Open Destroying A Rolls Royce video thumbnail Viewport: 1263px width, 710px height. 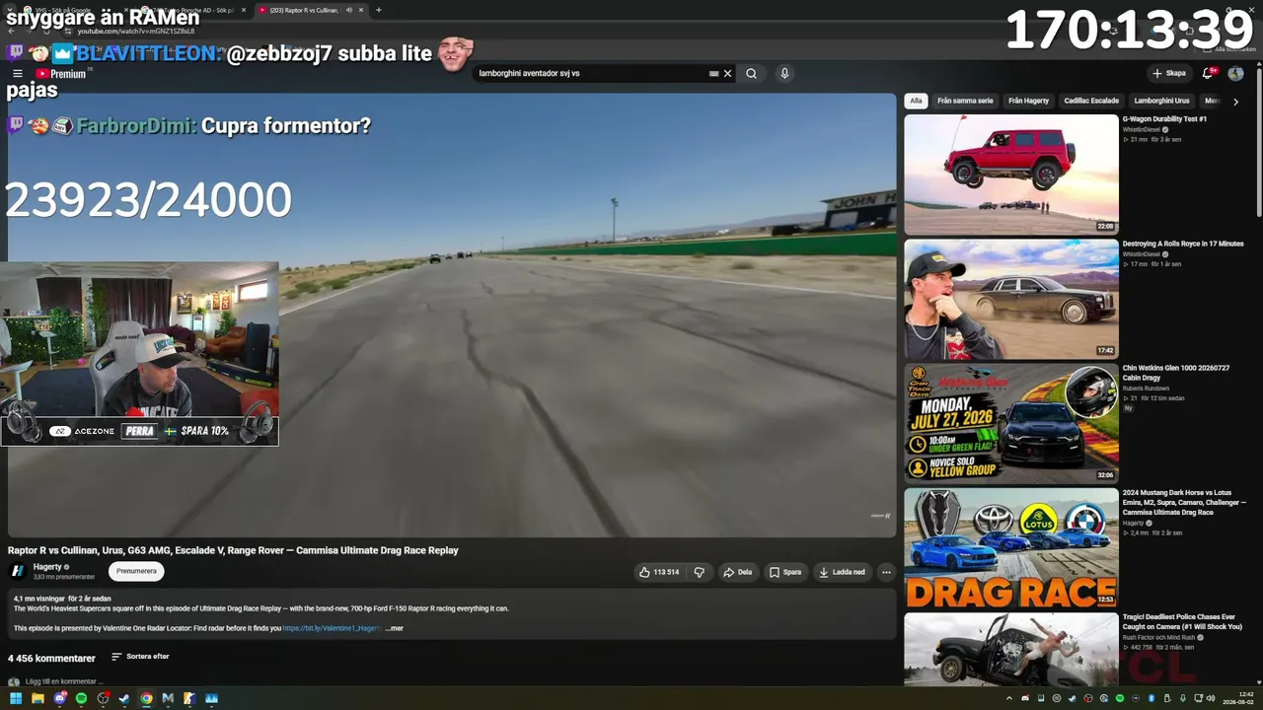1011,299
